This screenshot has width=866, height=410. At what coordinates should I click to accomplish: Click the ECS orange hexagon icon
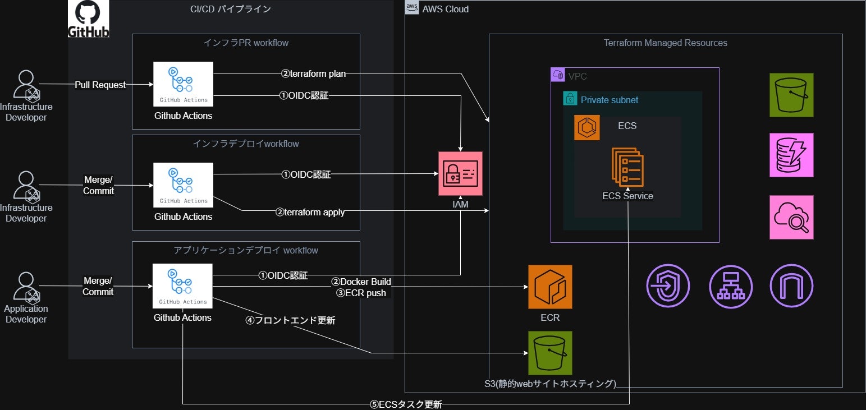click(x=586, y=127)
